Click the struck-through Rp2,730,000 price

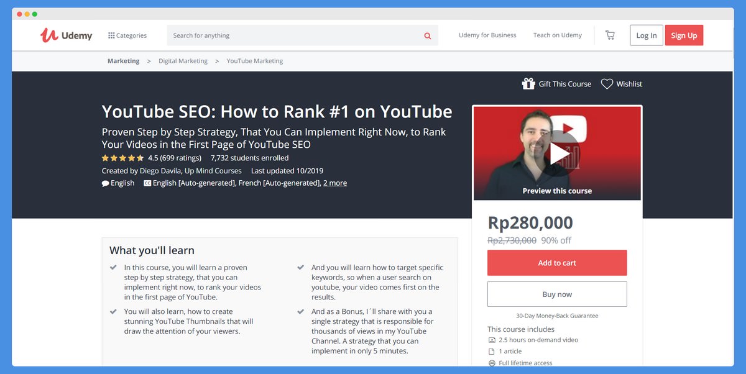[512, 240]
